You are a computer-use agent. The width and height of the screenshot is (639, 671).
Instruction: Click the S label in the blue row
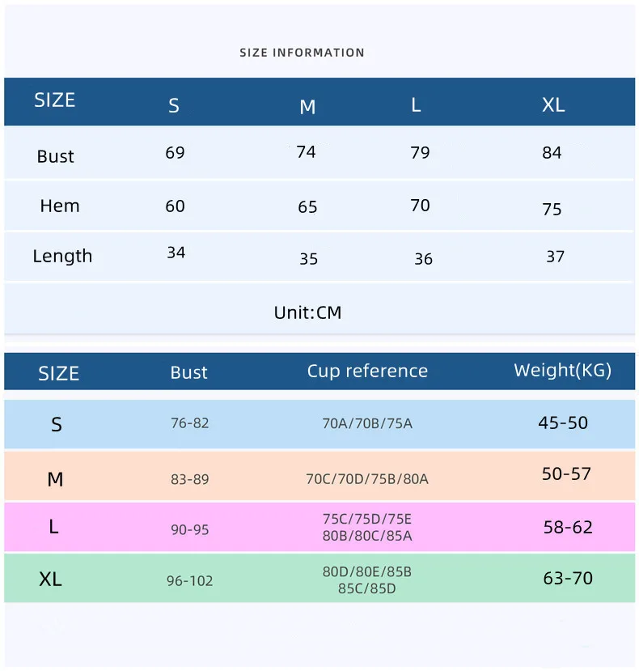(x=57, y=424)
